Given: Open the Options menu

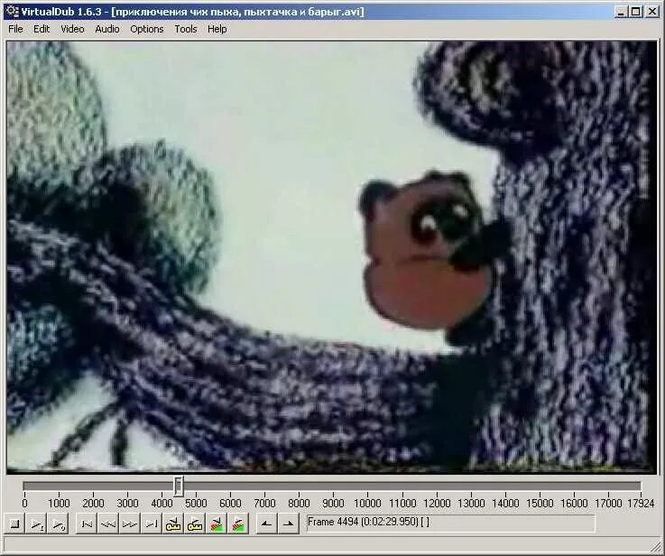Looking at the screenshot, I should point(147,29).
